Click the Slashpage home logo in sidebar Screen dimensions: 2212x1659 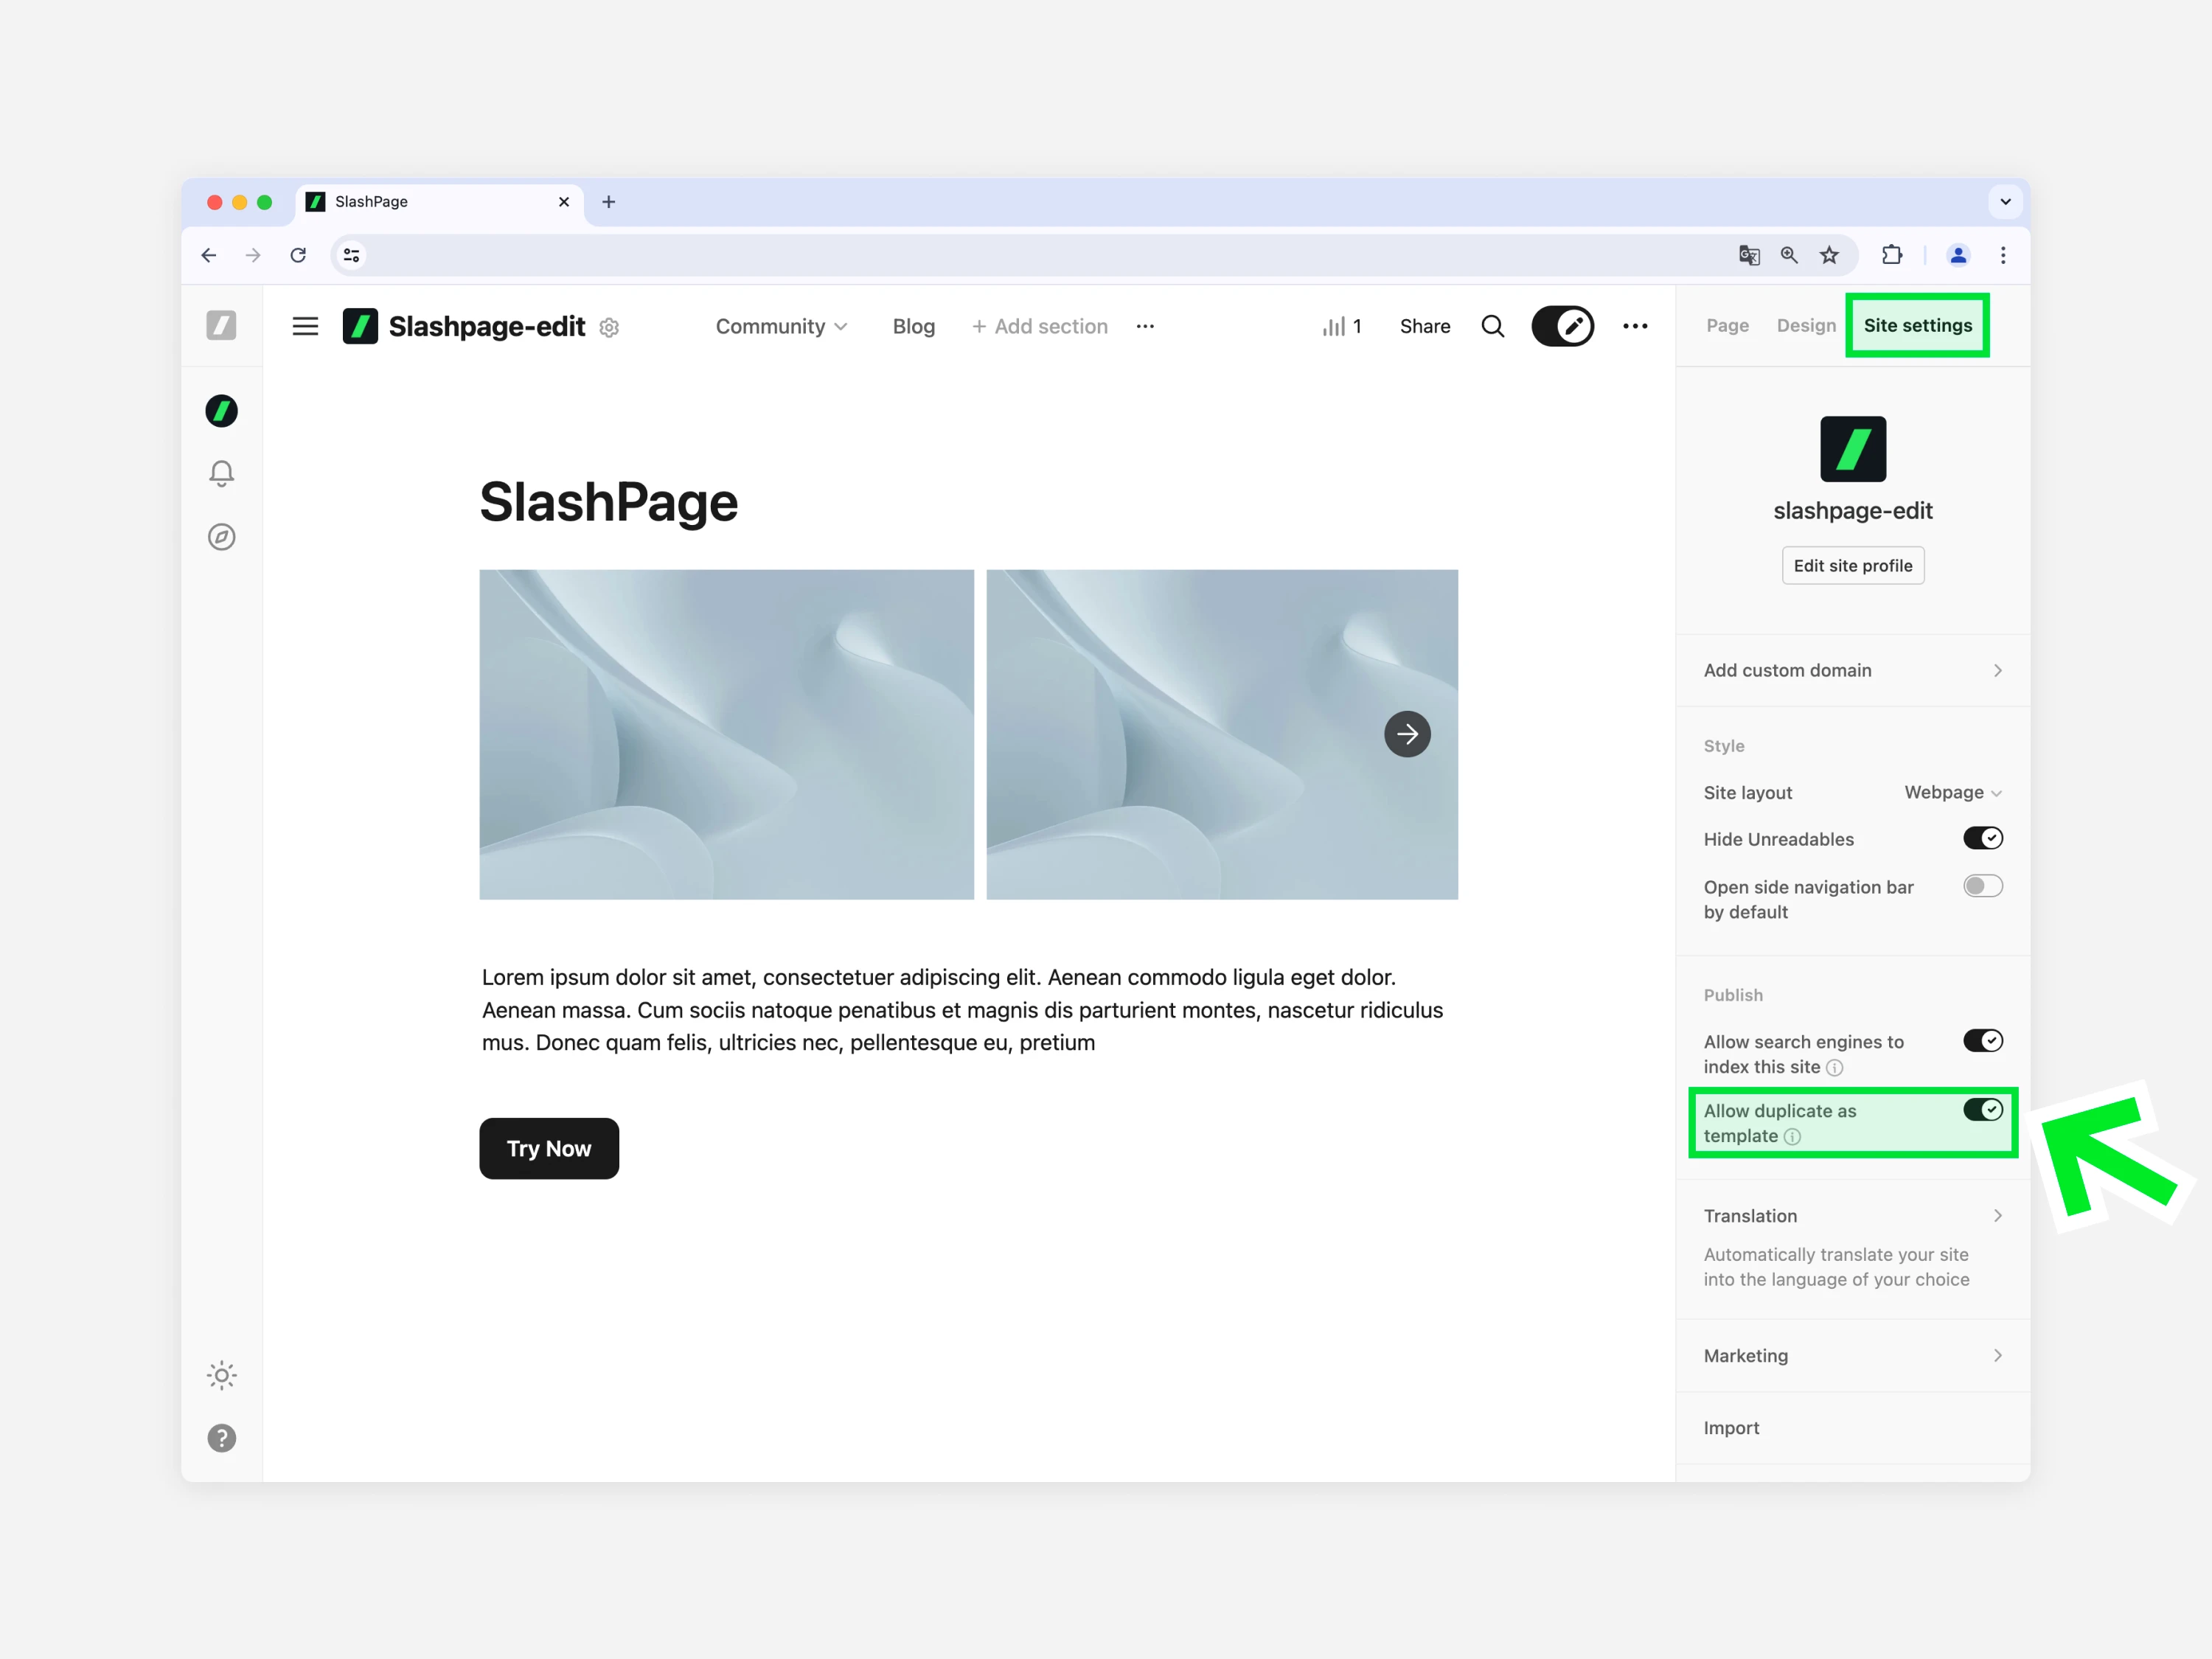point(221,325)
